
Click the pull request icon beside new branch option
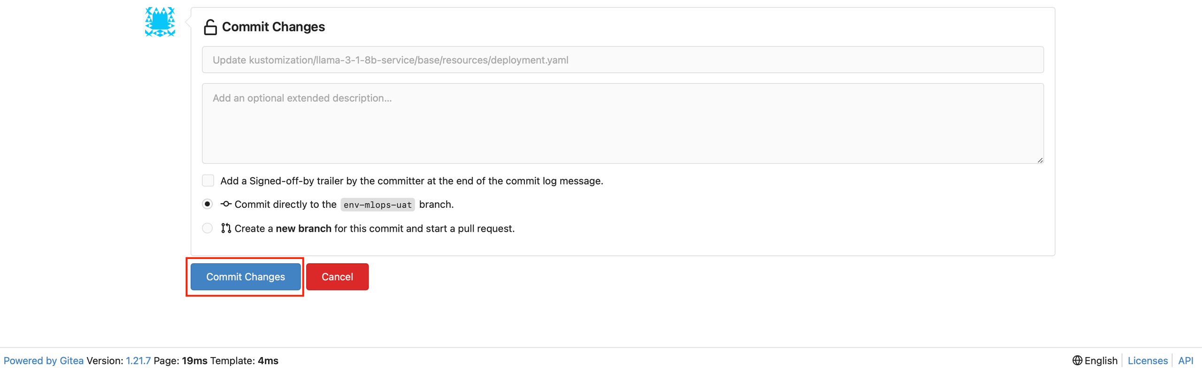point(226,228)
